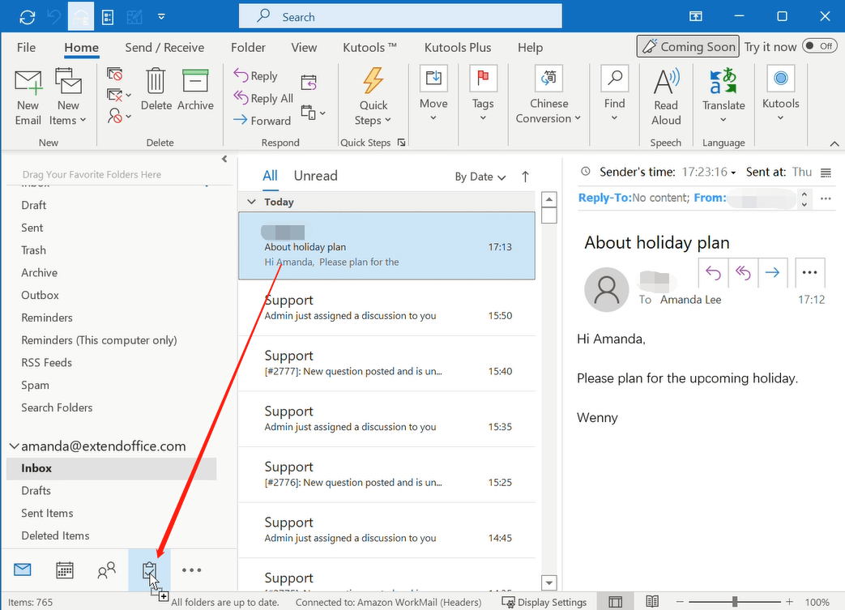
Task: Reverse sort order with the up arrow
Action: [525, 177]
